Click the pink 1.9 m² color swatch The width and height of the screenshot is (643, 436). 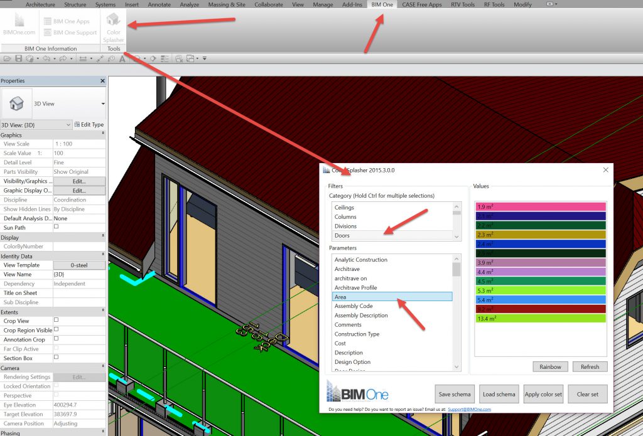(x=541, y=206)
